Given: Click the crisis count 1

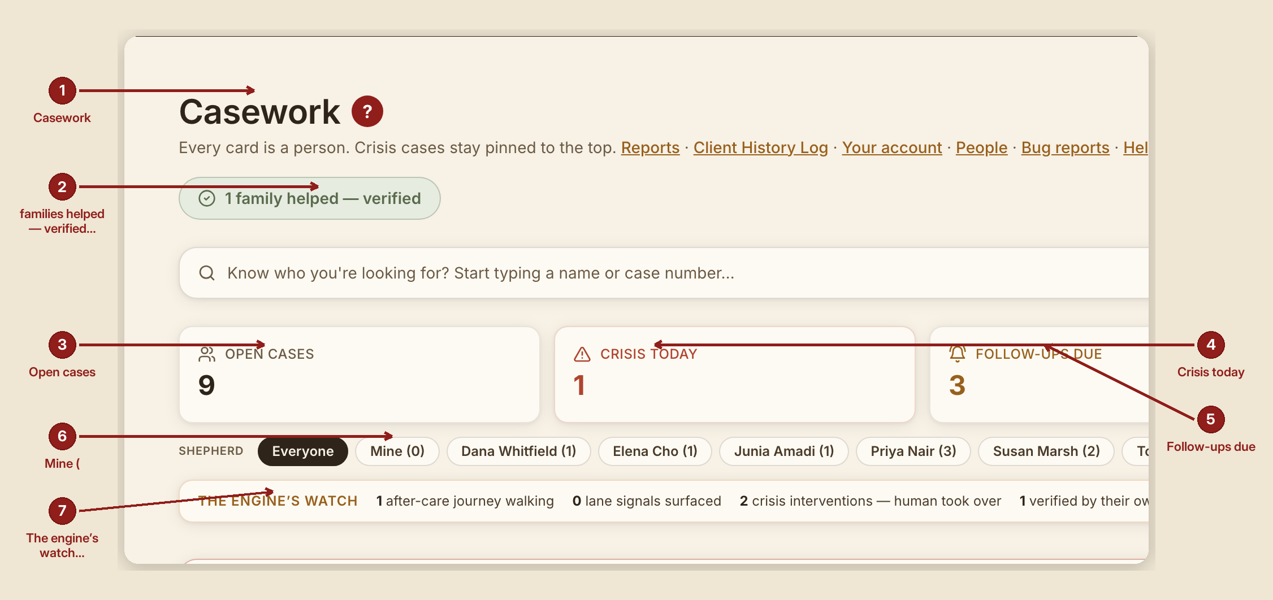Looking at the screenshot, I should coord(579,385).
